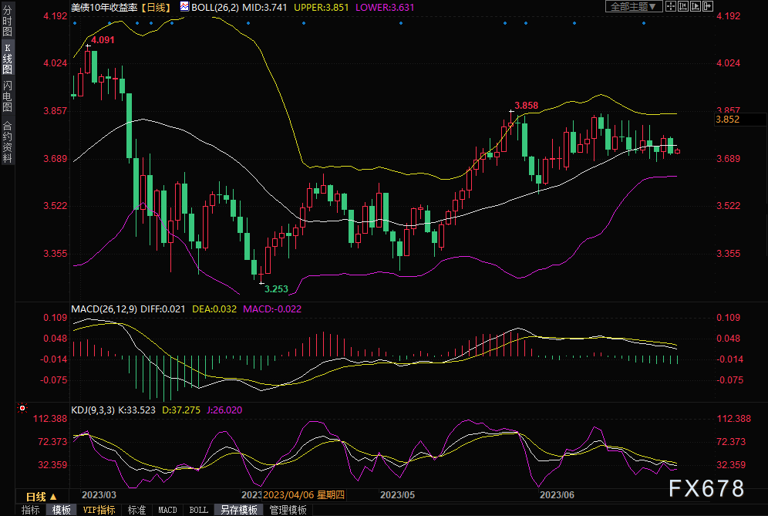Open the 日线 period selector
This screenshot has width=768, height=516.
41,497
